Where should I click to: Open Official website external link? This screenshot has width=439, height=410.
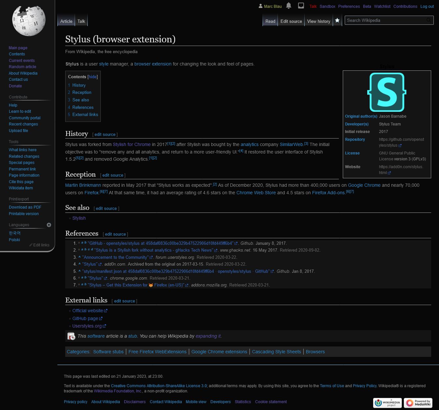pyautogui.click(x=90, y=311)
